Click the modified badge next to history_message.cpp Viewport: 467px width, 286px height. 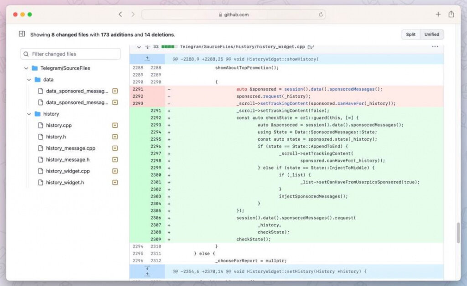pos(115,148)
